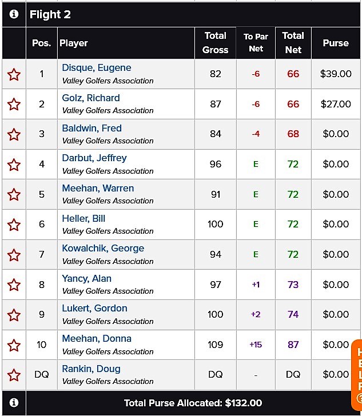
Task: Toggle the star beside Yancy, Alan
Action: (x=14, y=285)
